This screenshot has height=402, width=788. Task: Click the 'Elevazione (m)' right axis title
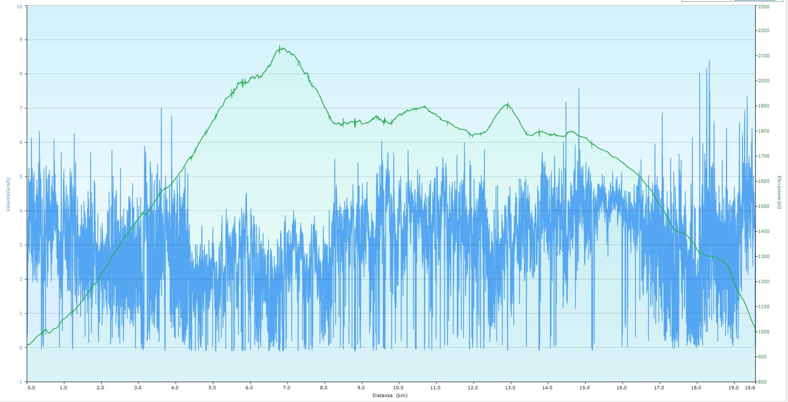(779, 192)
